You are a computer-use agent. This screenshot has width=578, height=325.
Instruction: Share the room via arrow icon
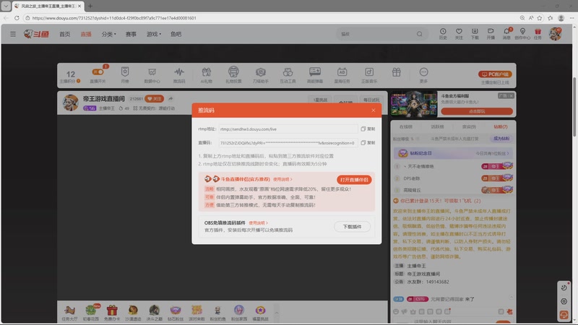pos(171,99)
